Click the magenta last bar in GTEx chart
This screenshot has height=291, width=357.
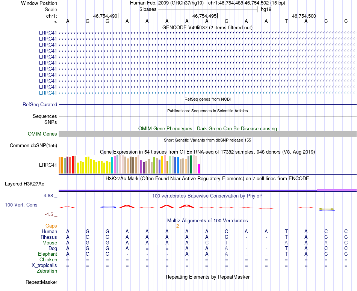point(199,169)
